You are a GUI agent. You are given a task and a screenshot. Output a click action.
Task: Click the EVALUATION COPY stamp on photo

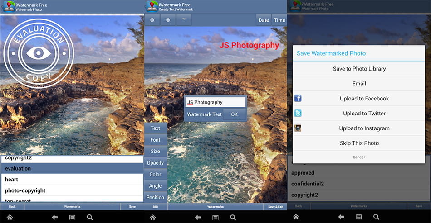click(x=39, y=53)
